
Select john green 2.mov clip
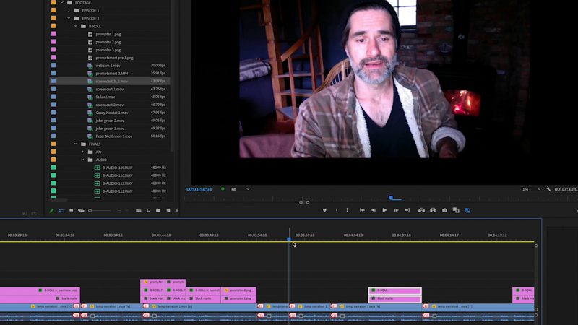point(110,121)
